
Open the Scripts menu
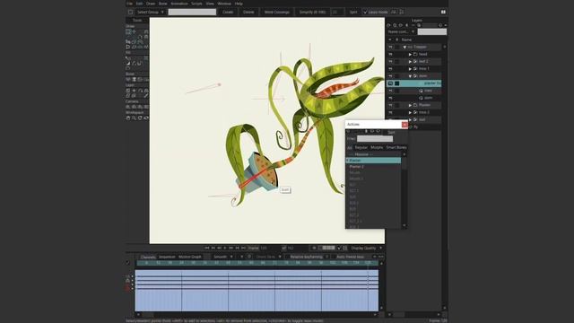[196, 4]
